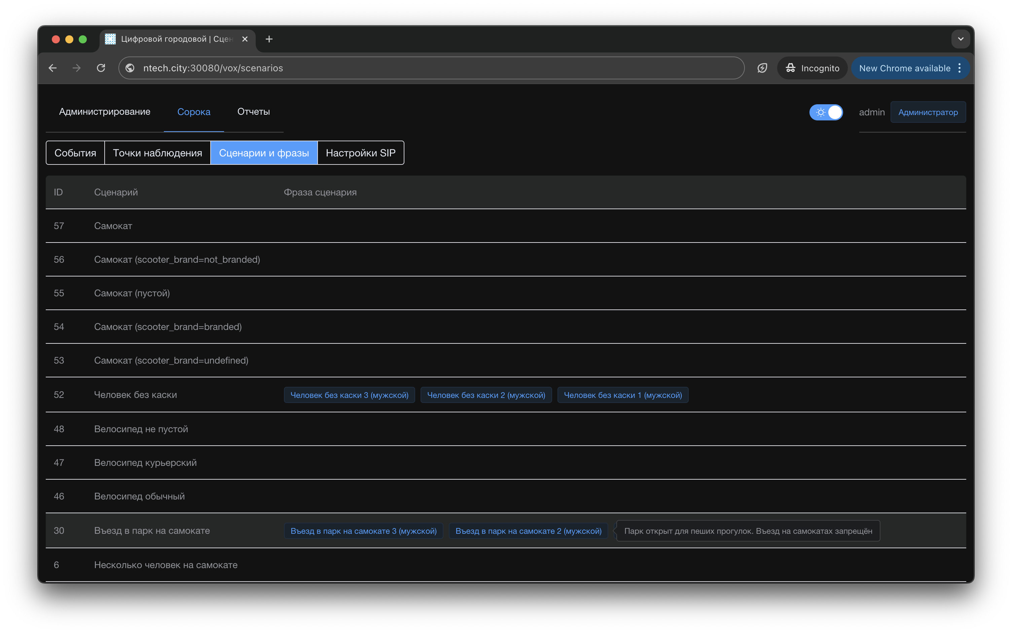Screen dimensions: 1012x633
Task: Go to Точки наблюдения section
Action: [157, 153]
